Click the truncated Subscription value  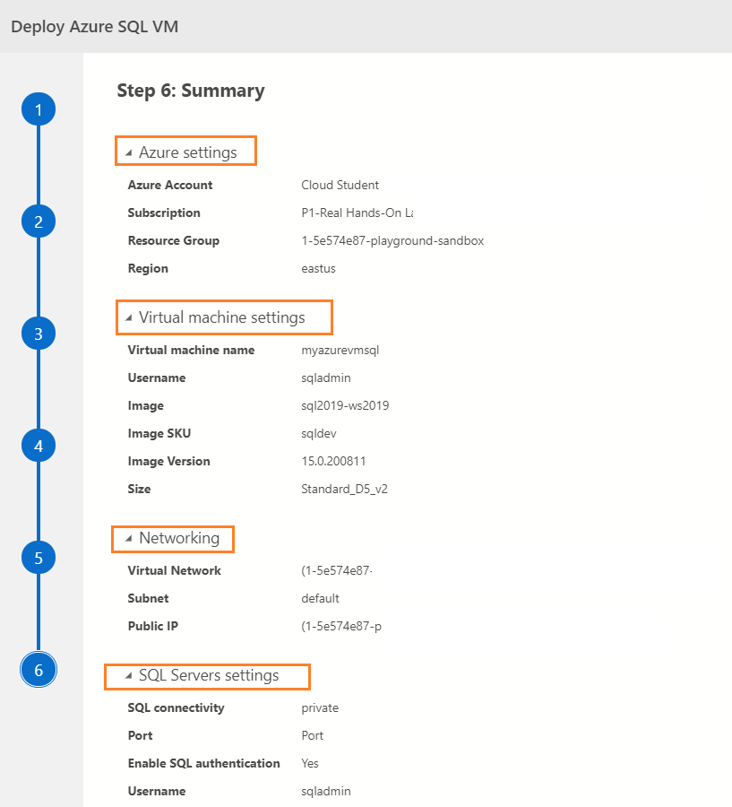357,213
